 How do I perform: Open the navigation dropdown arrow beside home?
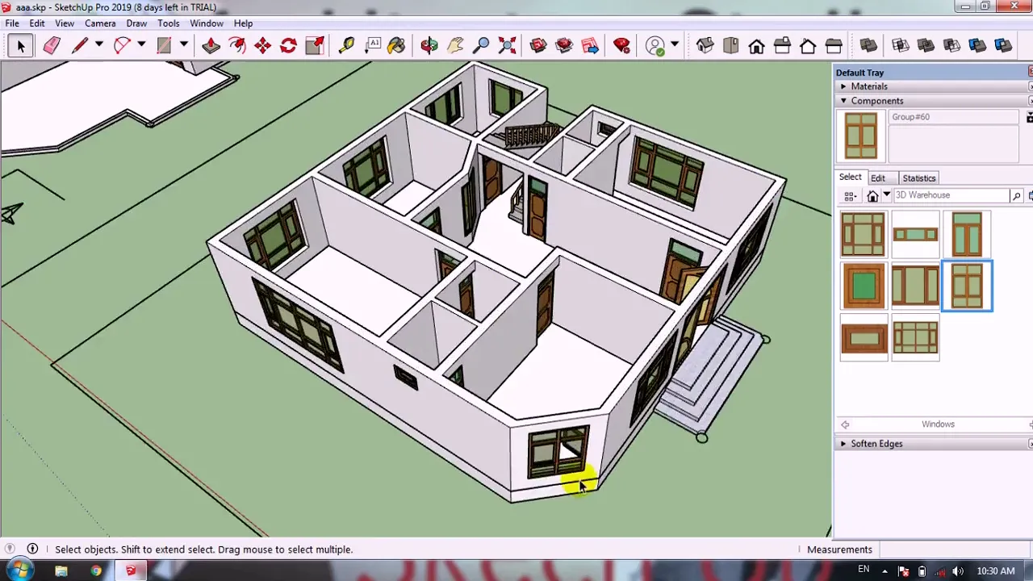tap(886, 195)
